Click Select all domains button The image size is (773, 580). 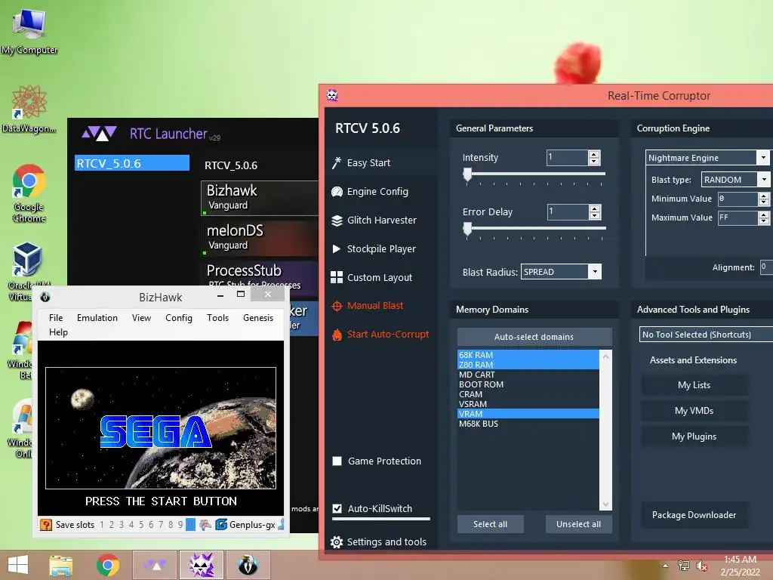(491, 524)
